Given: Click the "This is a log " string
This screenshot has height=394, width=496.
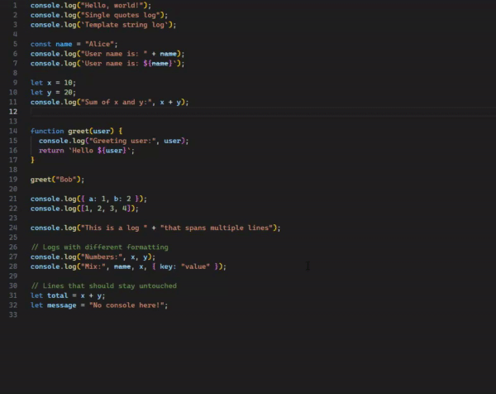Looking at the screenshot, I should point(114,228).
